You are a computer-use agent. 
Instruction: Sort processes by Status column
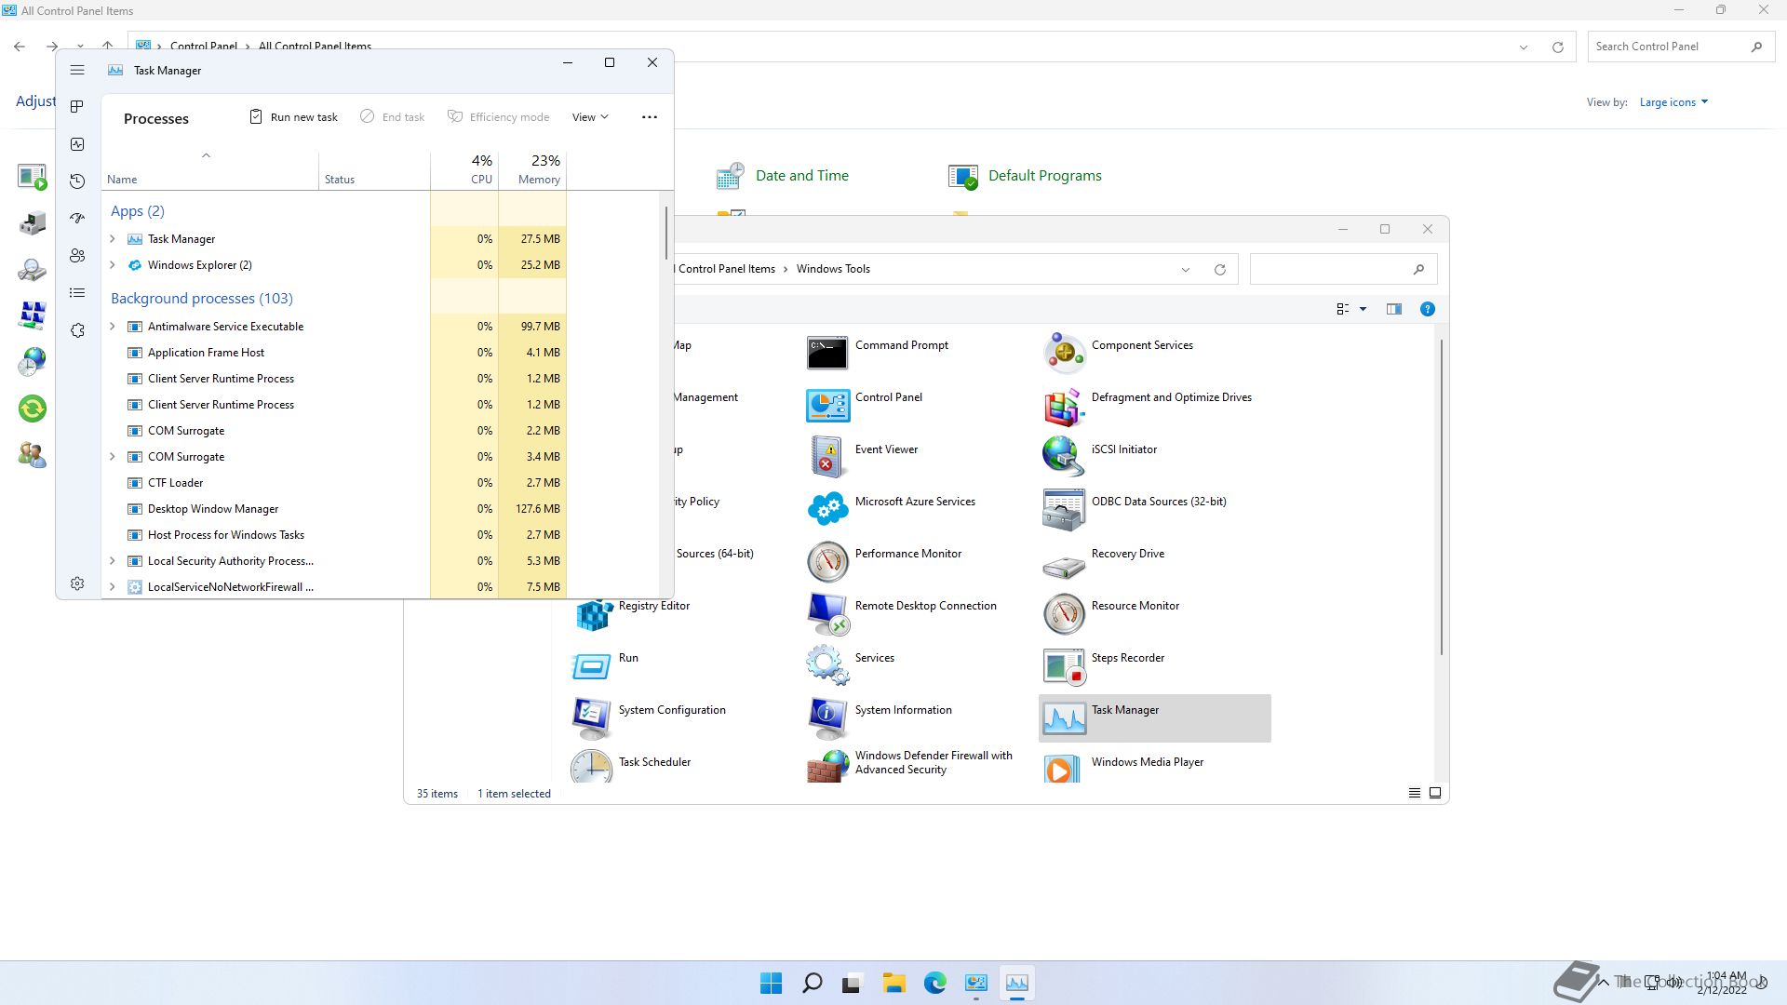(374, 170)
